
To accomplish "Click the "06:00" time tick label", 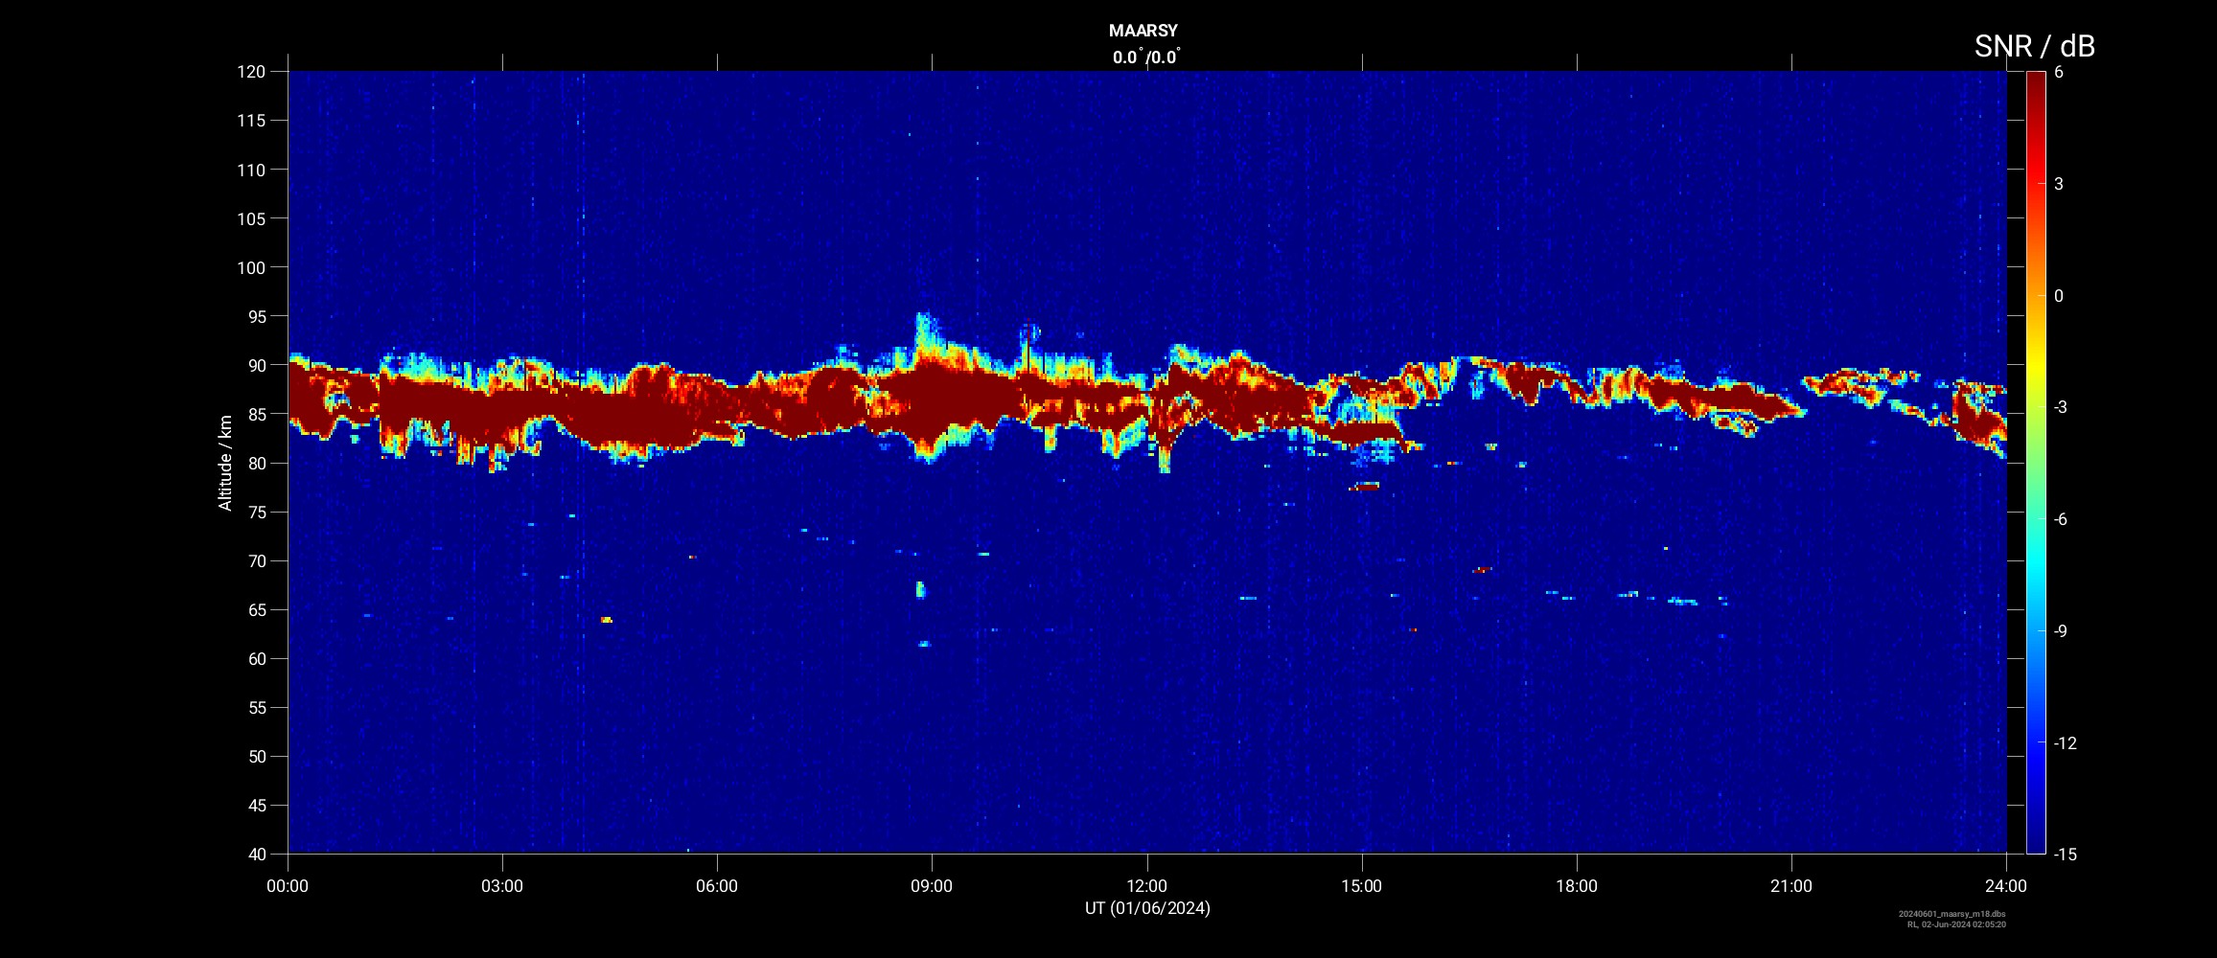I will point(717,886).
